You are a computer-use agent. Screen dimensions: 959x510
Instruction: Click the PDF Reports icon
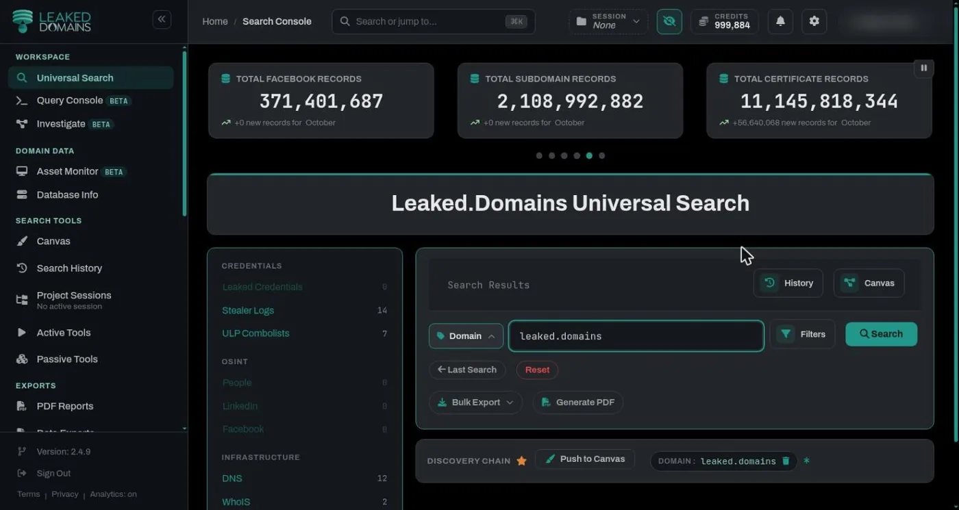[x=22, y=406]
